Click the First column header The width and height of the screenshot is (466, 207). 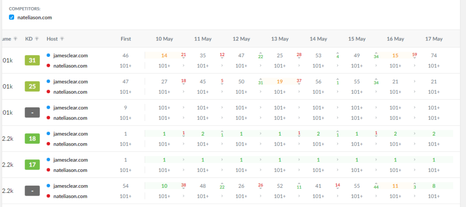click(126, 39)
